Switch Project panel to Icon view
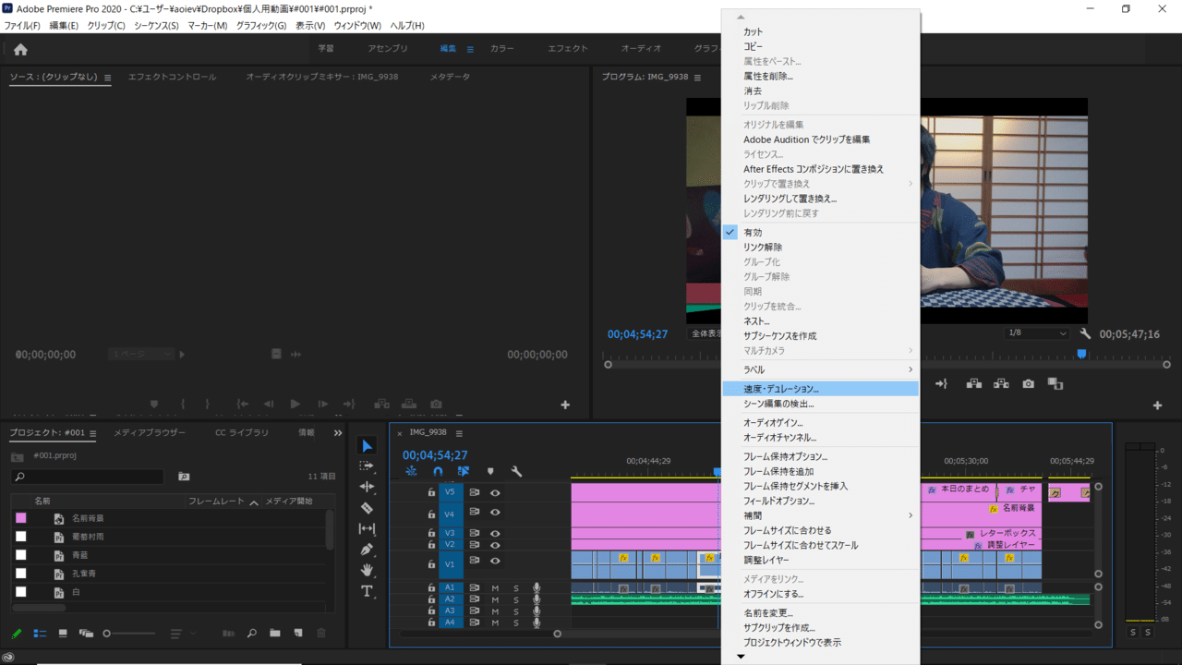The height and width of the screenshot is (665, 1182). (x=63, y=634)
